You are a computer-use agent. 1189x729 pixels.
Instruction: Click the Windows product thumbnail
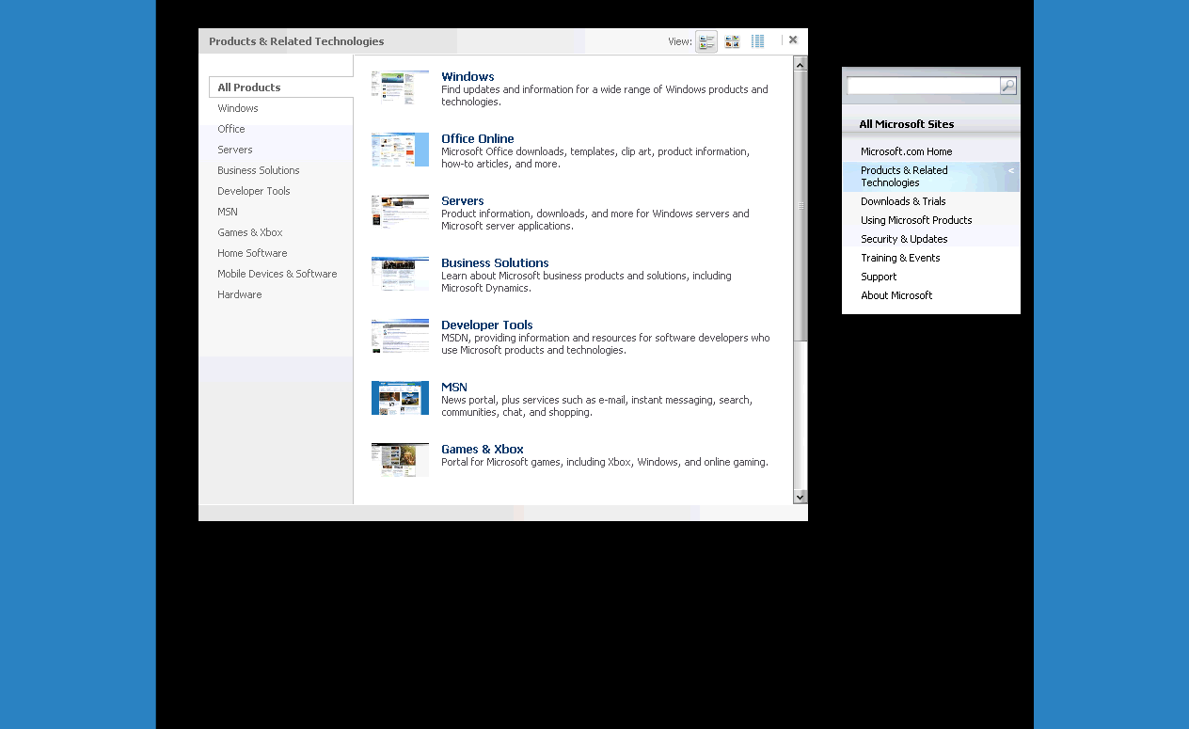(400, 87)
